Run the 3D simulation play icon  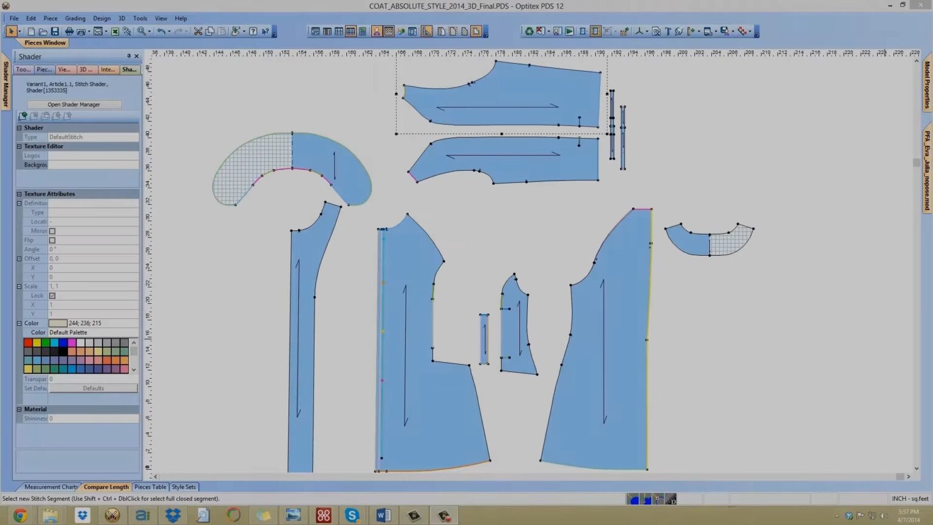[x=569, y=31]
